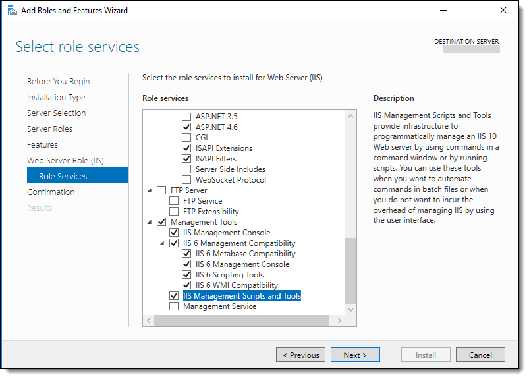The image size is (529, 379).
Task: Go to Web Server Role (IIS) step
Action: 65,161
